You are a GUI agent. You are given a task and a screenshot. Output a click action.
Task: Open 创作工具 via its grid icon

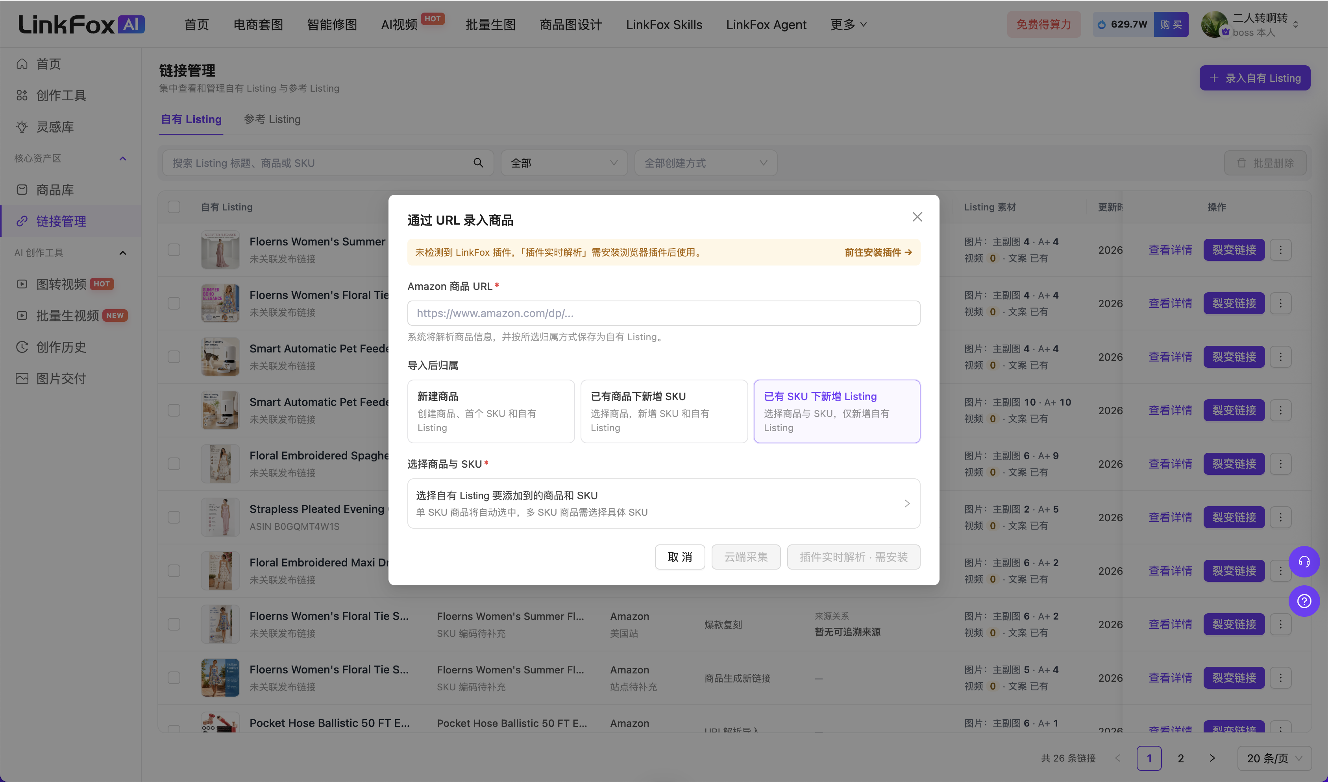tap(22, 95)
